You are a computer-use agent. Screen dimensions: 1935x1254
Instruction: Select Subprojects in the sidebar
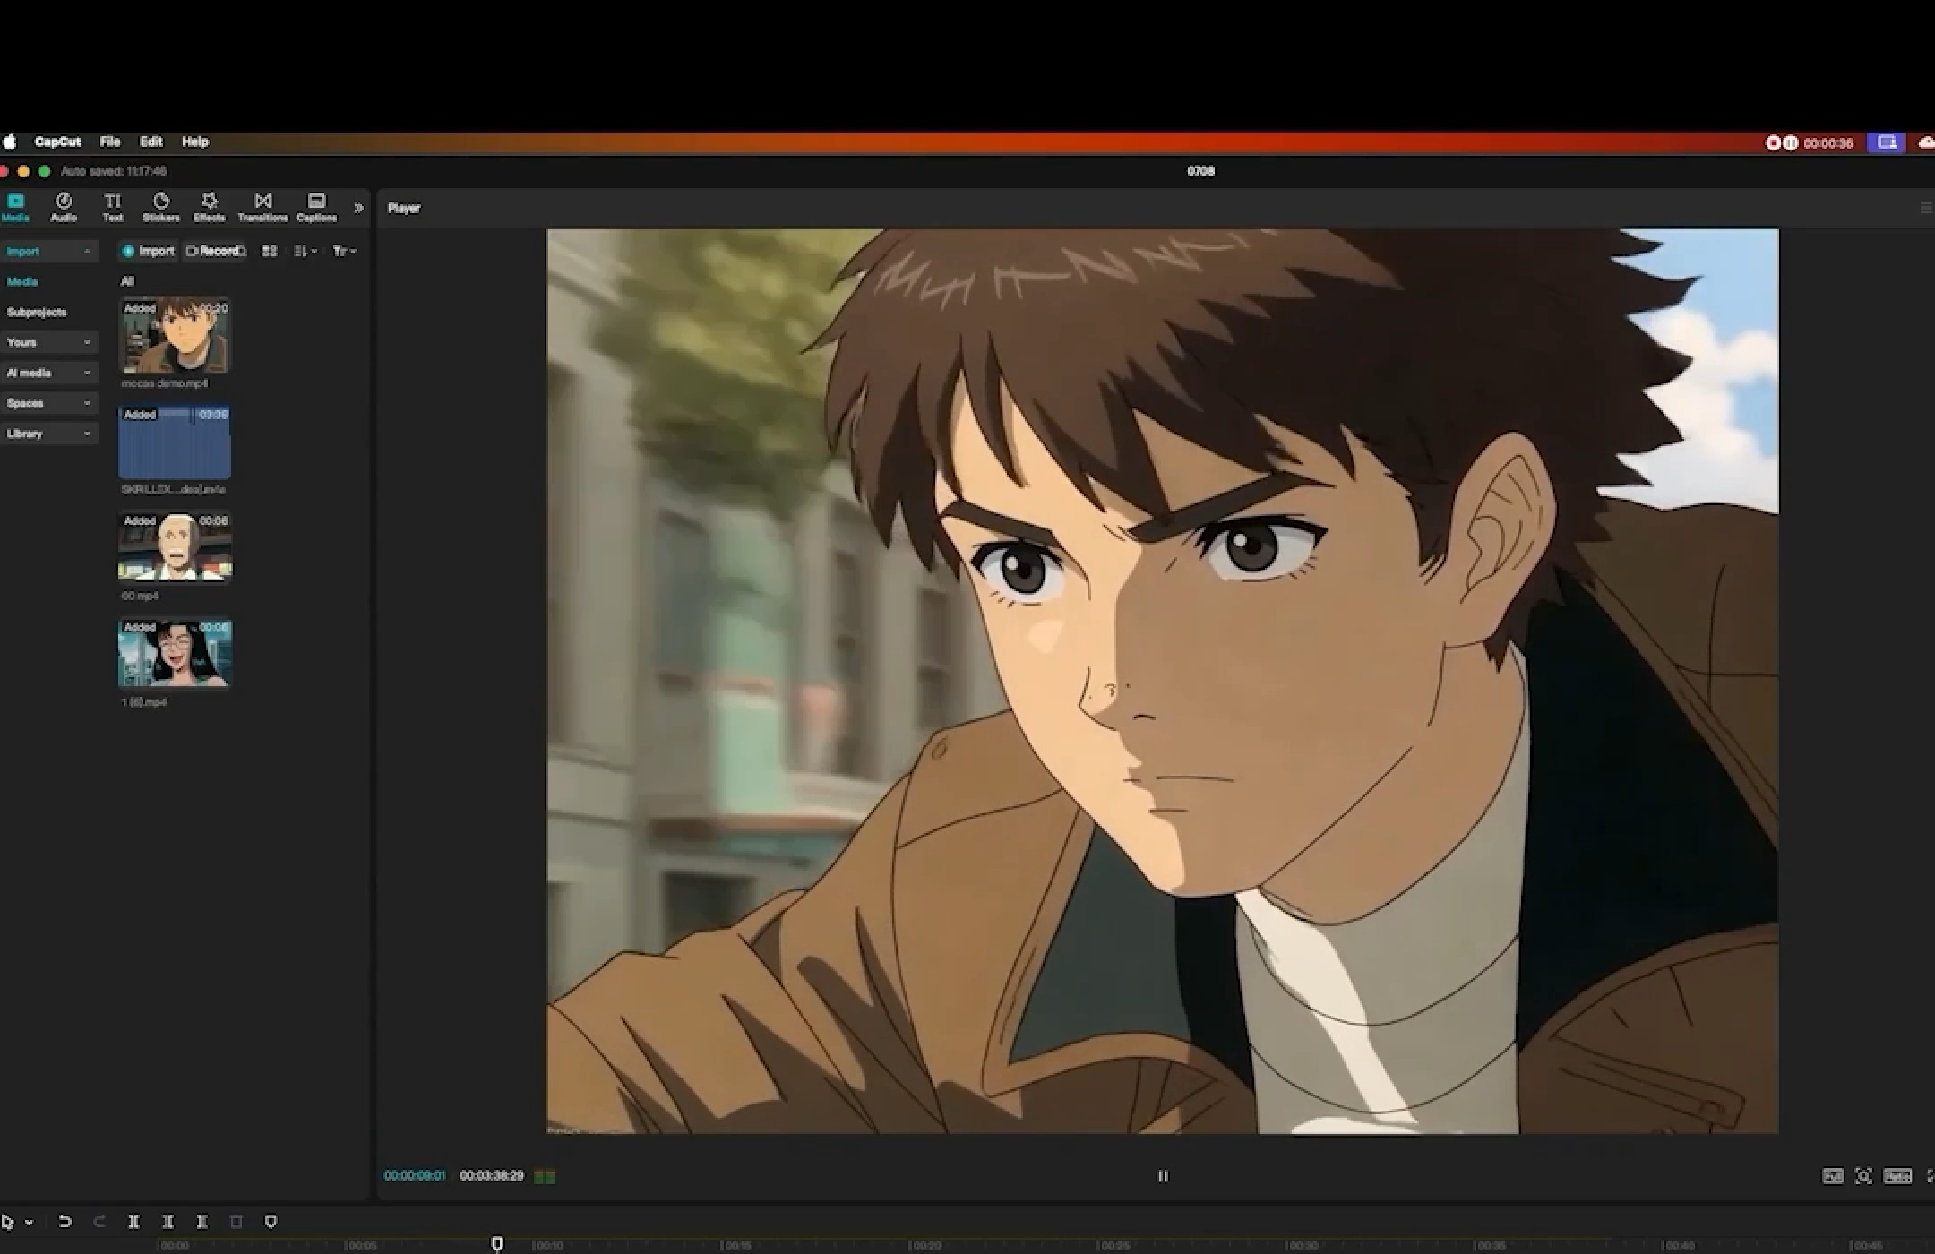coord(37,312)
